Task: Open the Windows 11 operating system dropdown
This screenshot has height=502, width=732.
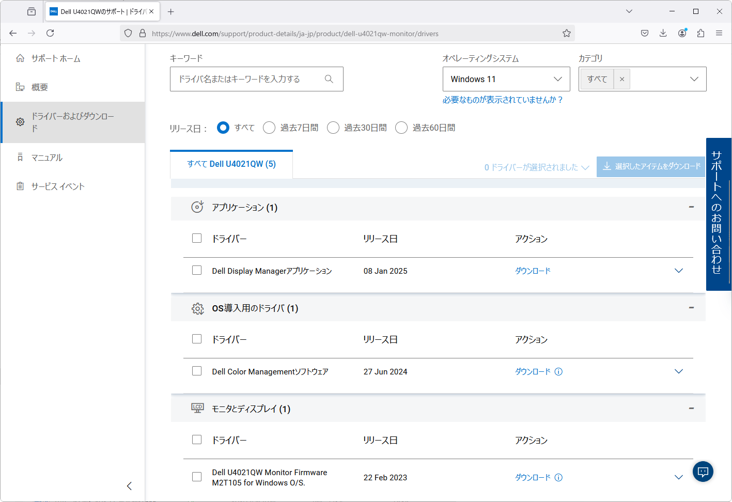Action: [506, 79]
